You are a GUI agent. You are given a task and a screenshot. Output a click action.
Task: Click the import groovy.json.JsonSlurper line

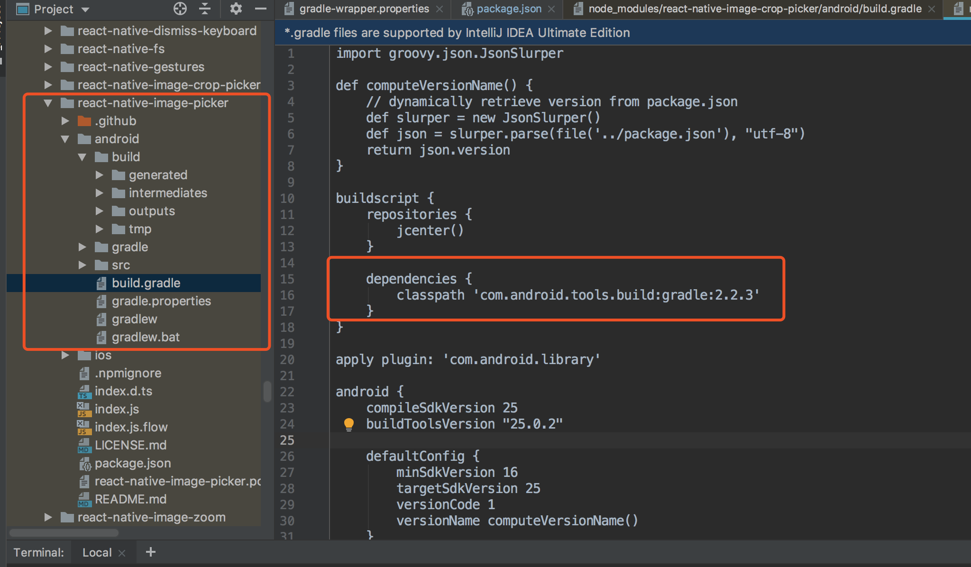click(x=449, y=53)
